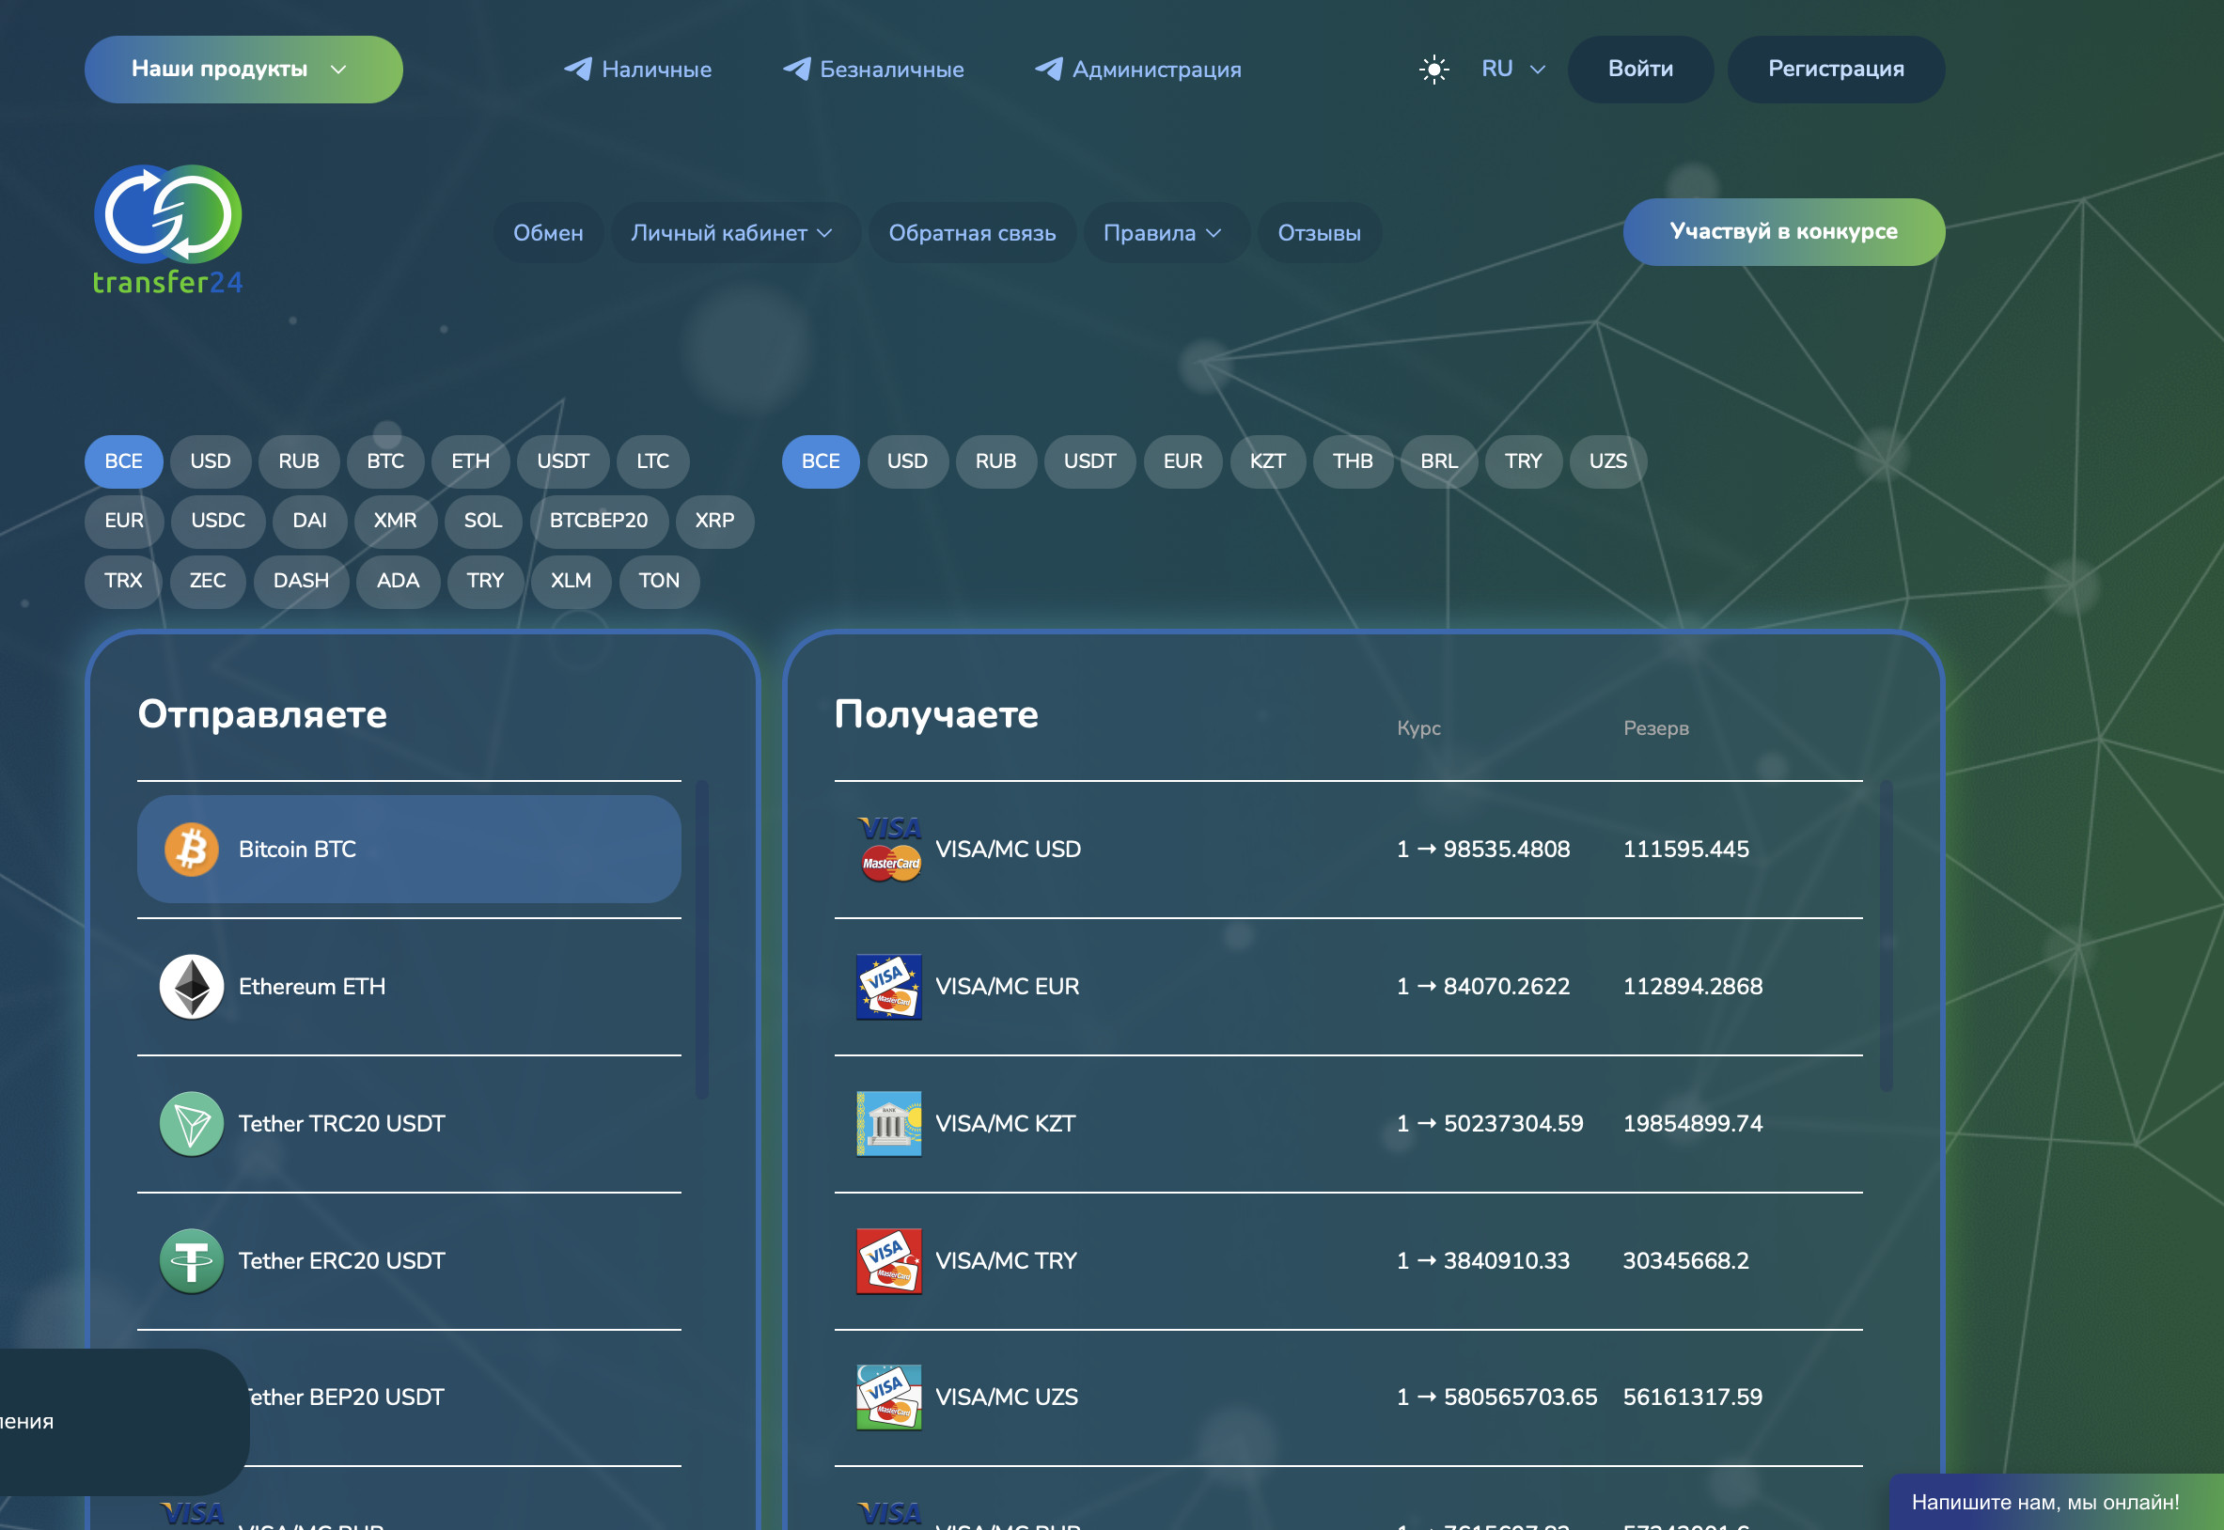Toggle the light theme sun icon

pos(1433,69)
